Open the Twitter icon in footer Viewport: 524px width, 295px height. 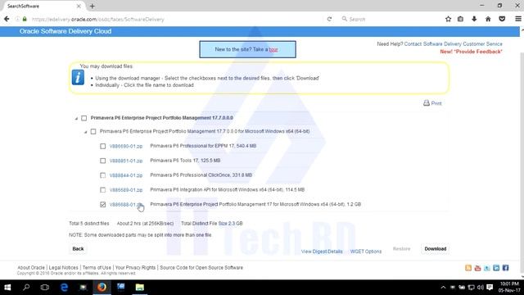(487, 268)
